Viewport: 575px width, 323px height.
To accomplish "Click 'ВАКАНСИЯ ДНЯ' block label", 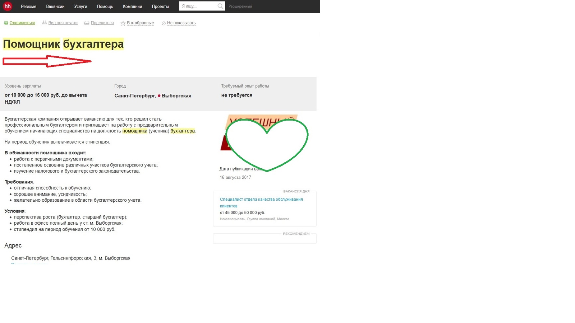I will 296,191.
